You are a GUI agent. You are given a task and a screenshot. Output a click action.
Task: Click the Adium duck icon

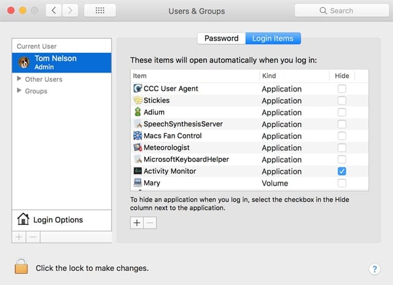138,112
